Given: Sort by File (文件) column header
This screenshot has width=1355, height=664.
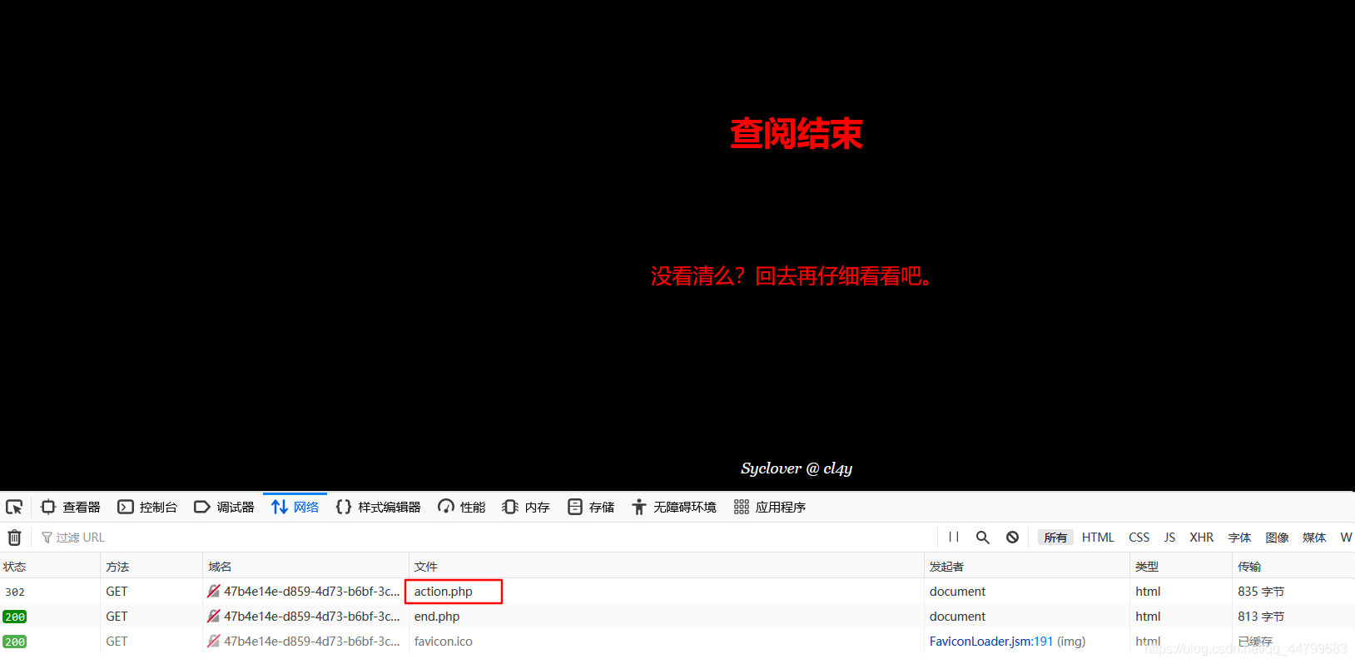Looking at the screenshot, I should 666,567.
